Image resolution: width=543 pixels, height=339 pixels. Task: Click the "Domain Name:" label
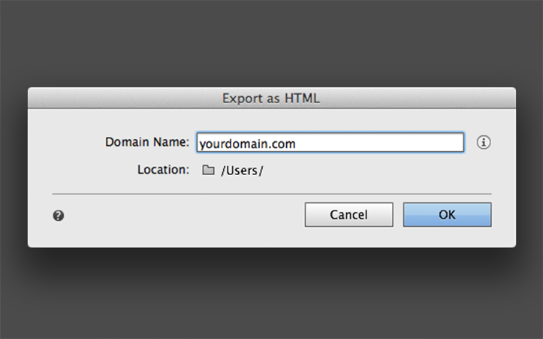(146, 142)
